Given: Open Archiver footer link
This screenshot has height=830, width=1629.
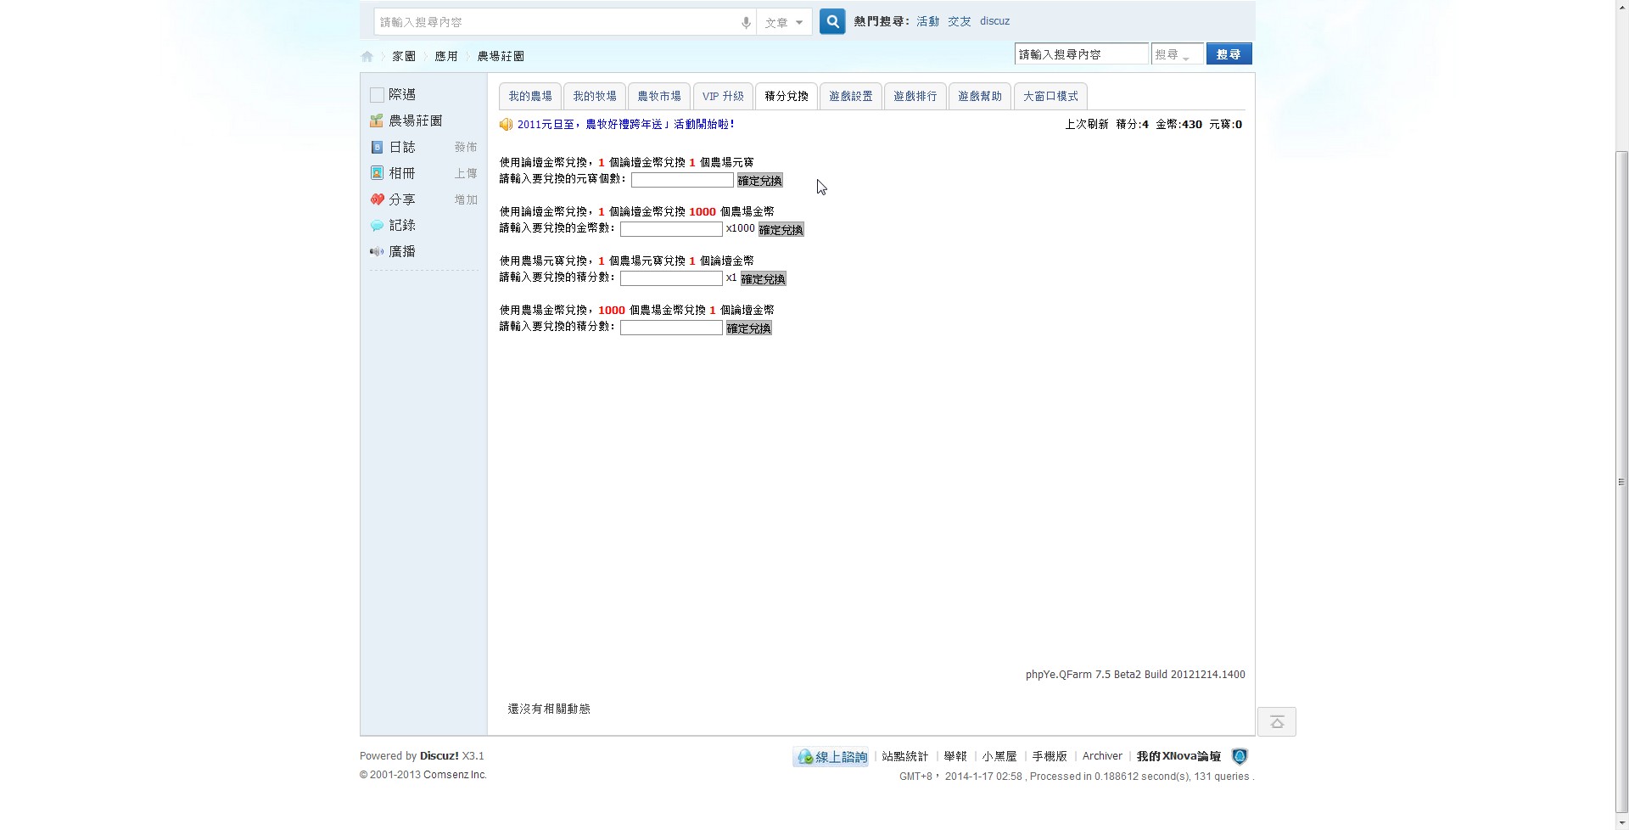Looking at the screenshot, I should [x=1101, y=756].
